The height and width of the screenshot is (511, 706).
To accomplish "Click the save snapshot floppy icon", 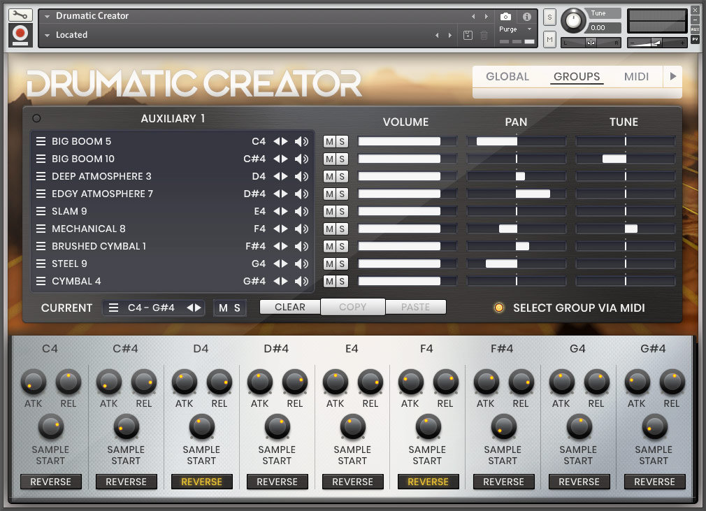I will pos(468,35).
